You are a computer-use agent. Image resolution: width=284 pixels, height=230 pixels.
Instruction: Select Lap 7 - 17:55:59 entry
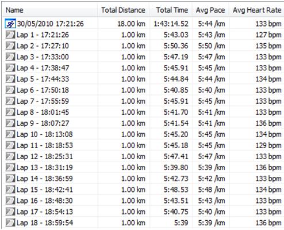tap(43, 101)
